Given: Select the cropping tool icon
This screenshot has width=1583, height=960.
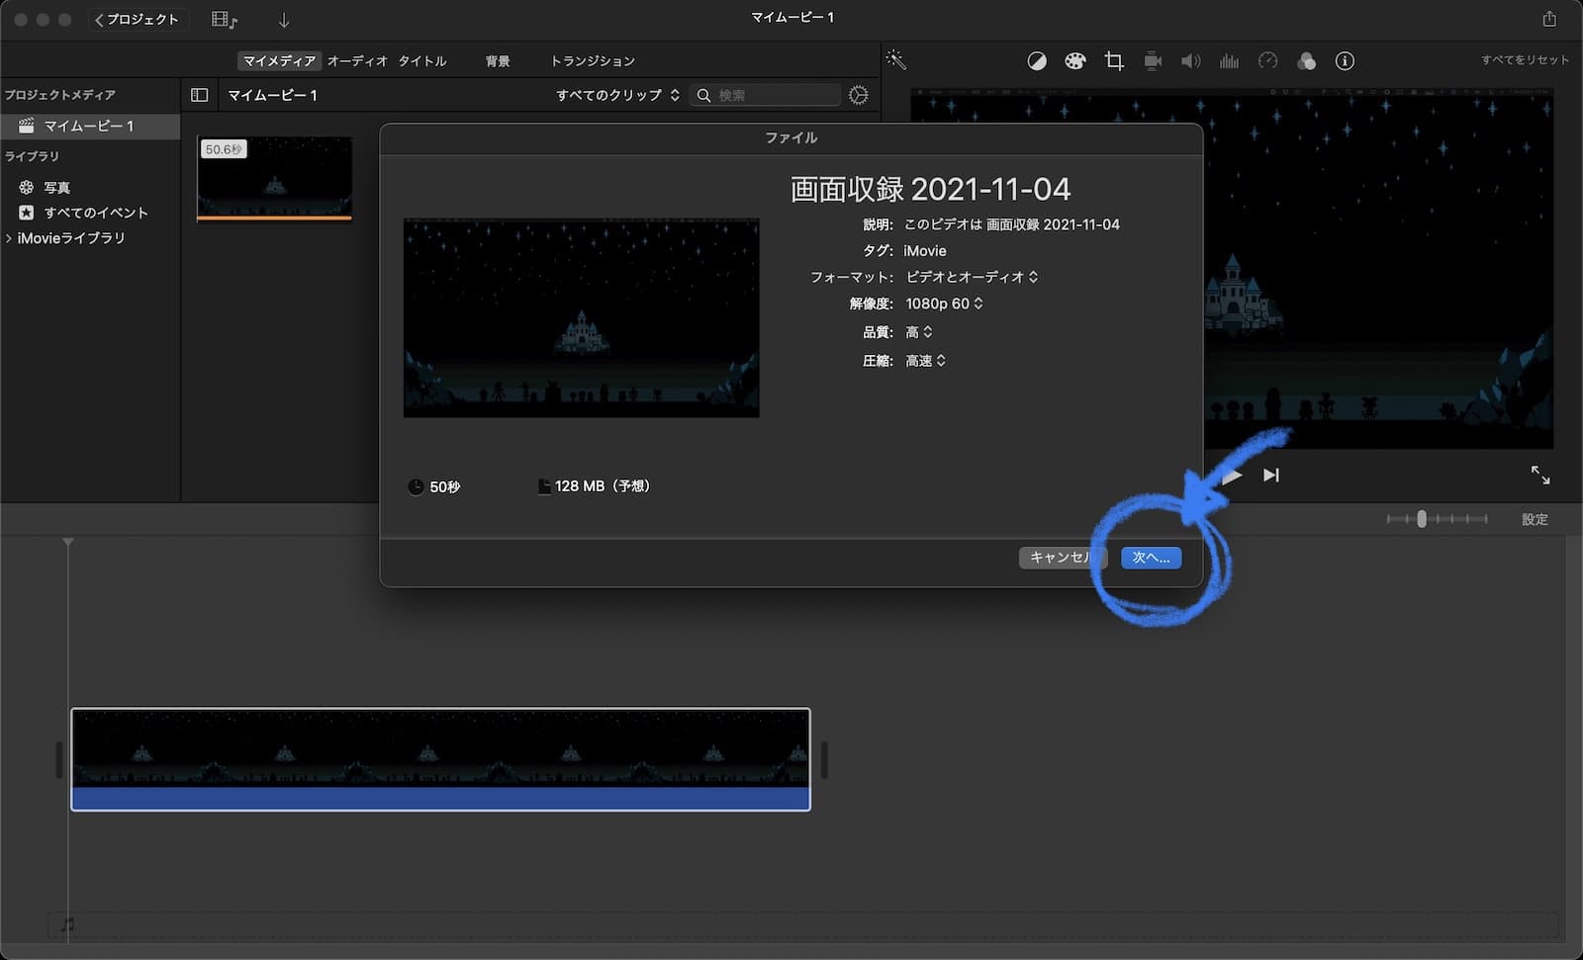Looking at the screenshot, I should pos(1114,60).
